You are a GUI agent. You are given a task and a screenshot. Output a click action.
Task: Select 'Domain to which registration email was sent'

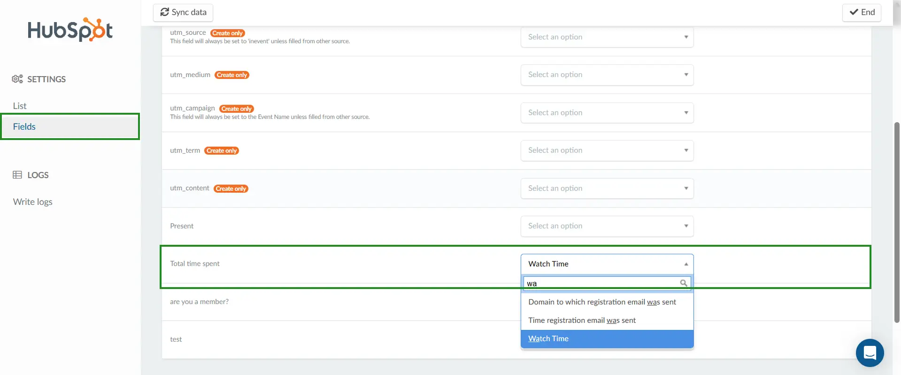click(x=607, y=302)
